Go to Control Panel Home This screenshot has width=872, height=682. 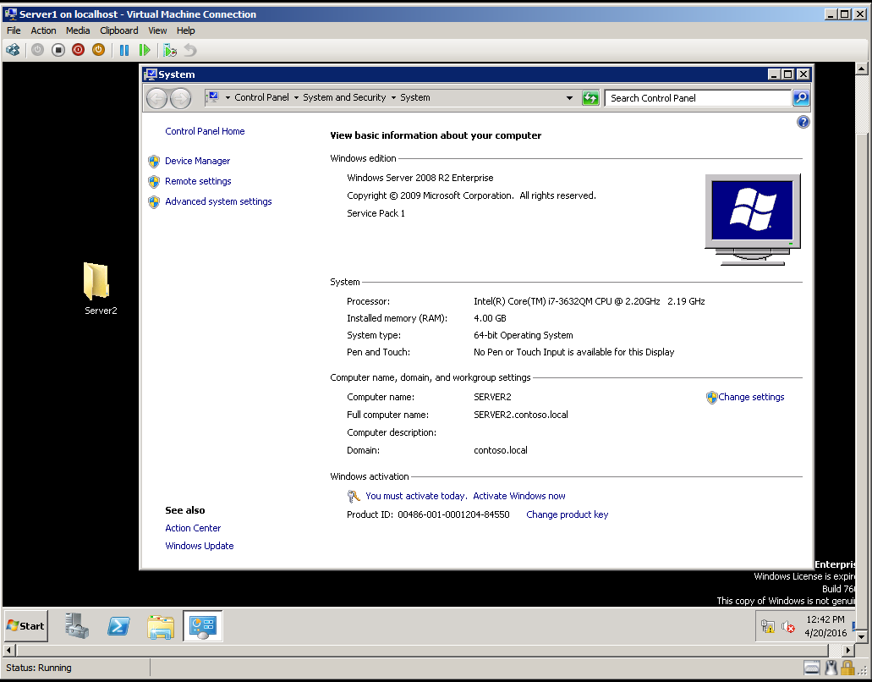(205, 131)
